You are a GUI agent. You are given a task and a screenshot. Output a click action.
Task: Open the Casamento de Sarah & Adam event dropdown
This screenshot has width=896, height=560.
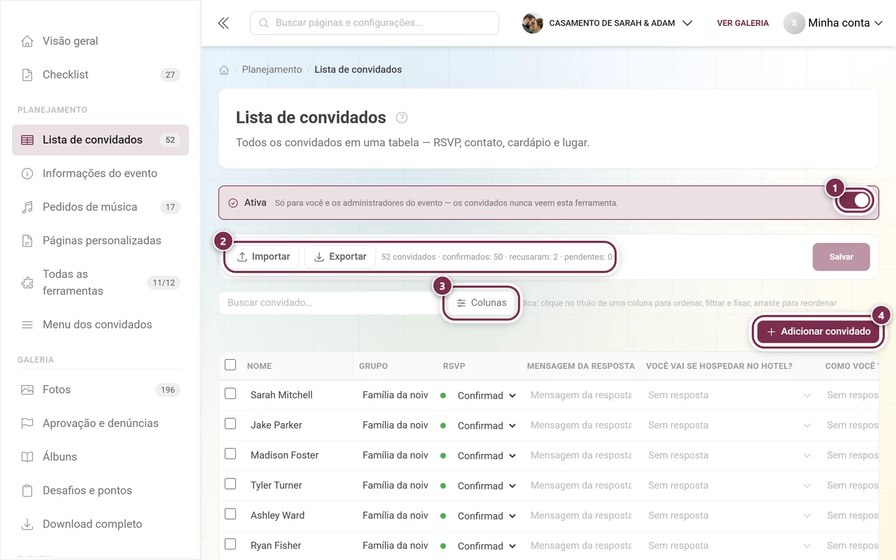607,23
